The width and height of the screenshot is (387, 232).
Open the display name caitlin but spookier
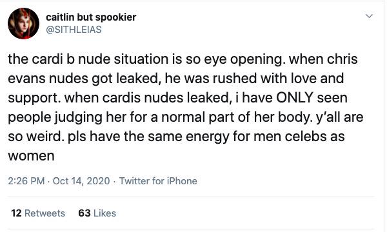click(x=91, y=17)
